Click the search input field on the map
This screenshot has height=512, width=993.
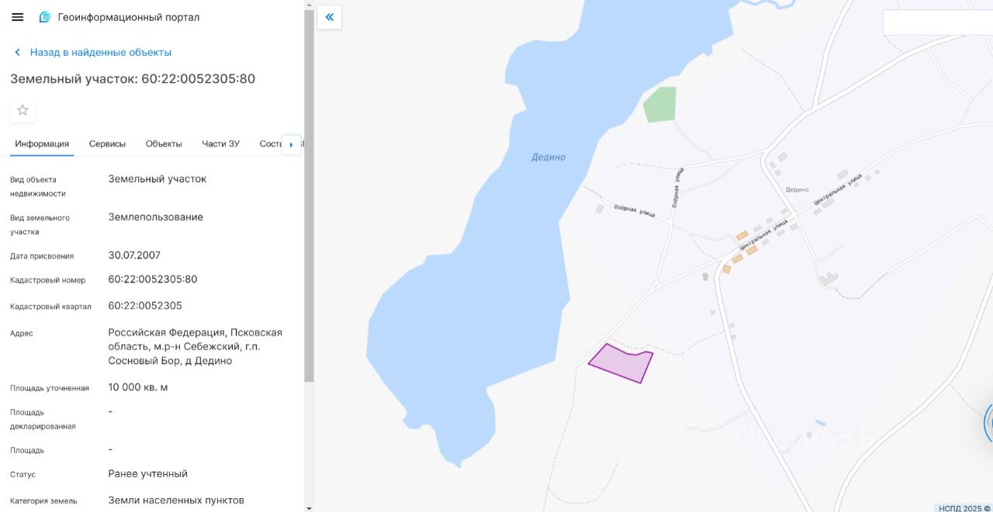pyautogui.click(x=938, y=22)
